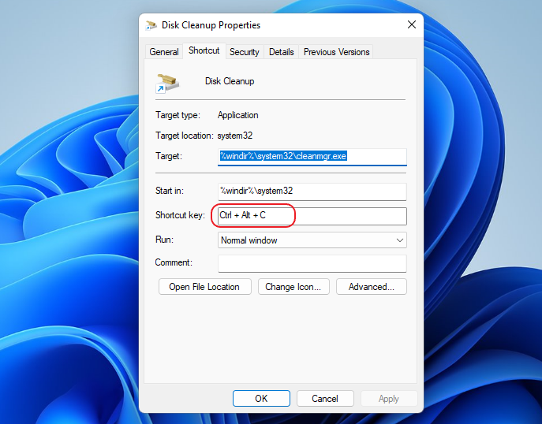Click the 'Target type:' label
Screen dimensions: 542x424
(x=178, y=115)
